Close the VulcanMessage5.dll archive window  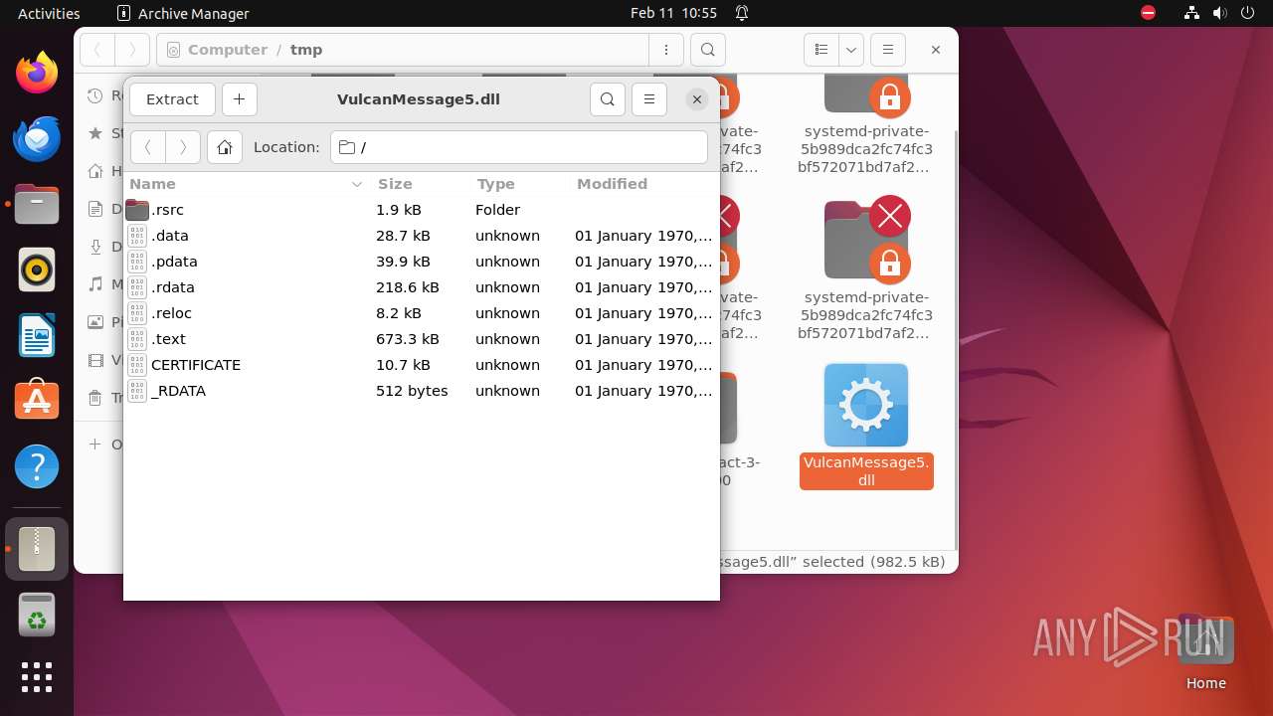pos(697,99)
